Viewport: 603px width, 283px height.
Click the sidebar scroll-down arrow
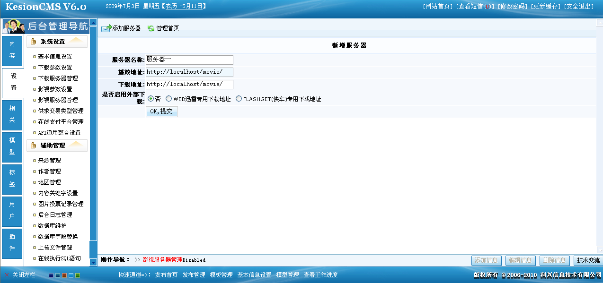click(x=93, y=261)
